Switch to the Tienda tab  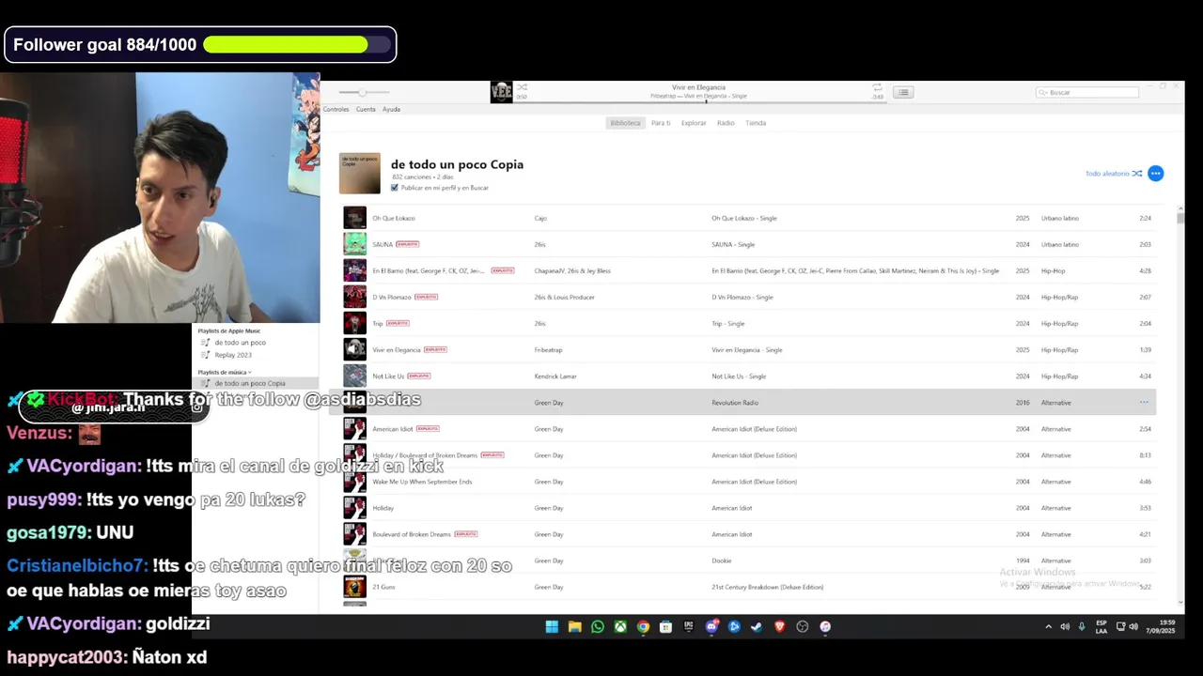pyautogui.click(x=756, y=123)
